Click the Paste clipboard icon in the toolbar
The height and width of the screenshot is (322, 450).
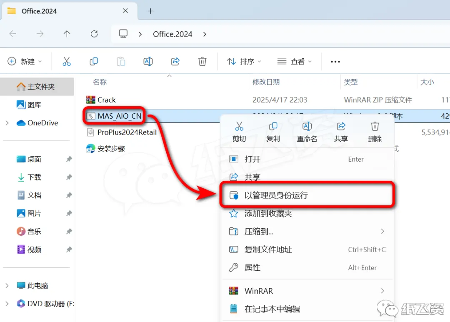[121, 61]
